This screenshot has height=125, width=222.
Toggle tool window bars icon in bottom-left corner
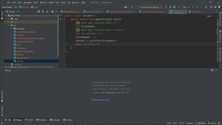pos(2,123)
